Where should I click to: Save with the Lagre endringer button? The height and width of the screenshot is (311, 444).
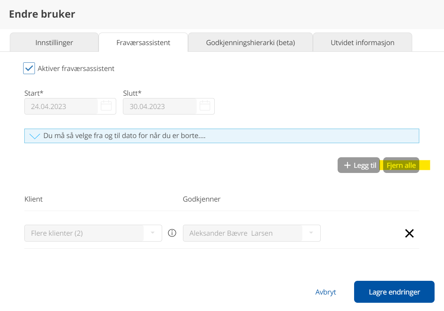pyautogui.click(x=394, y=292)
